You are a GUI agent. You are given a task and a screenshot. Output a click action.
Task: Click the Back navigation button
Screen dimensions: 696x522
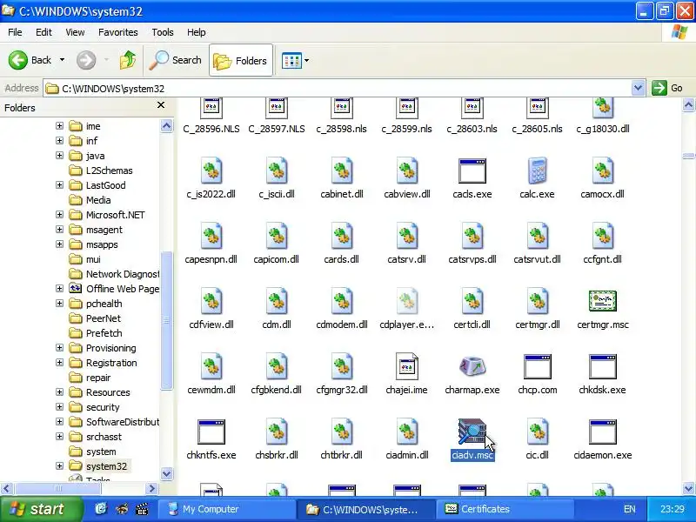(30, 60)
